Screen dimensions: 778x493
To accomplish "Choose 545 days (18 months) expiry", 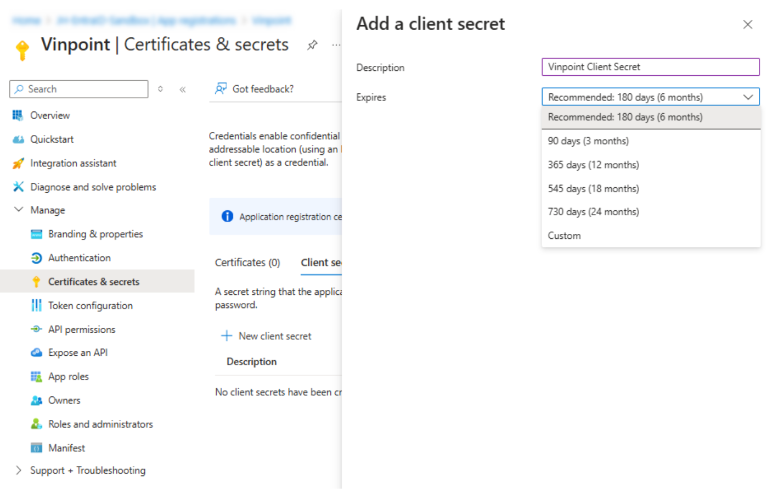I will (x=651, y=188).
